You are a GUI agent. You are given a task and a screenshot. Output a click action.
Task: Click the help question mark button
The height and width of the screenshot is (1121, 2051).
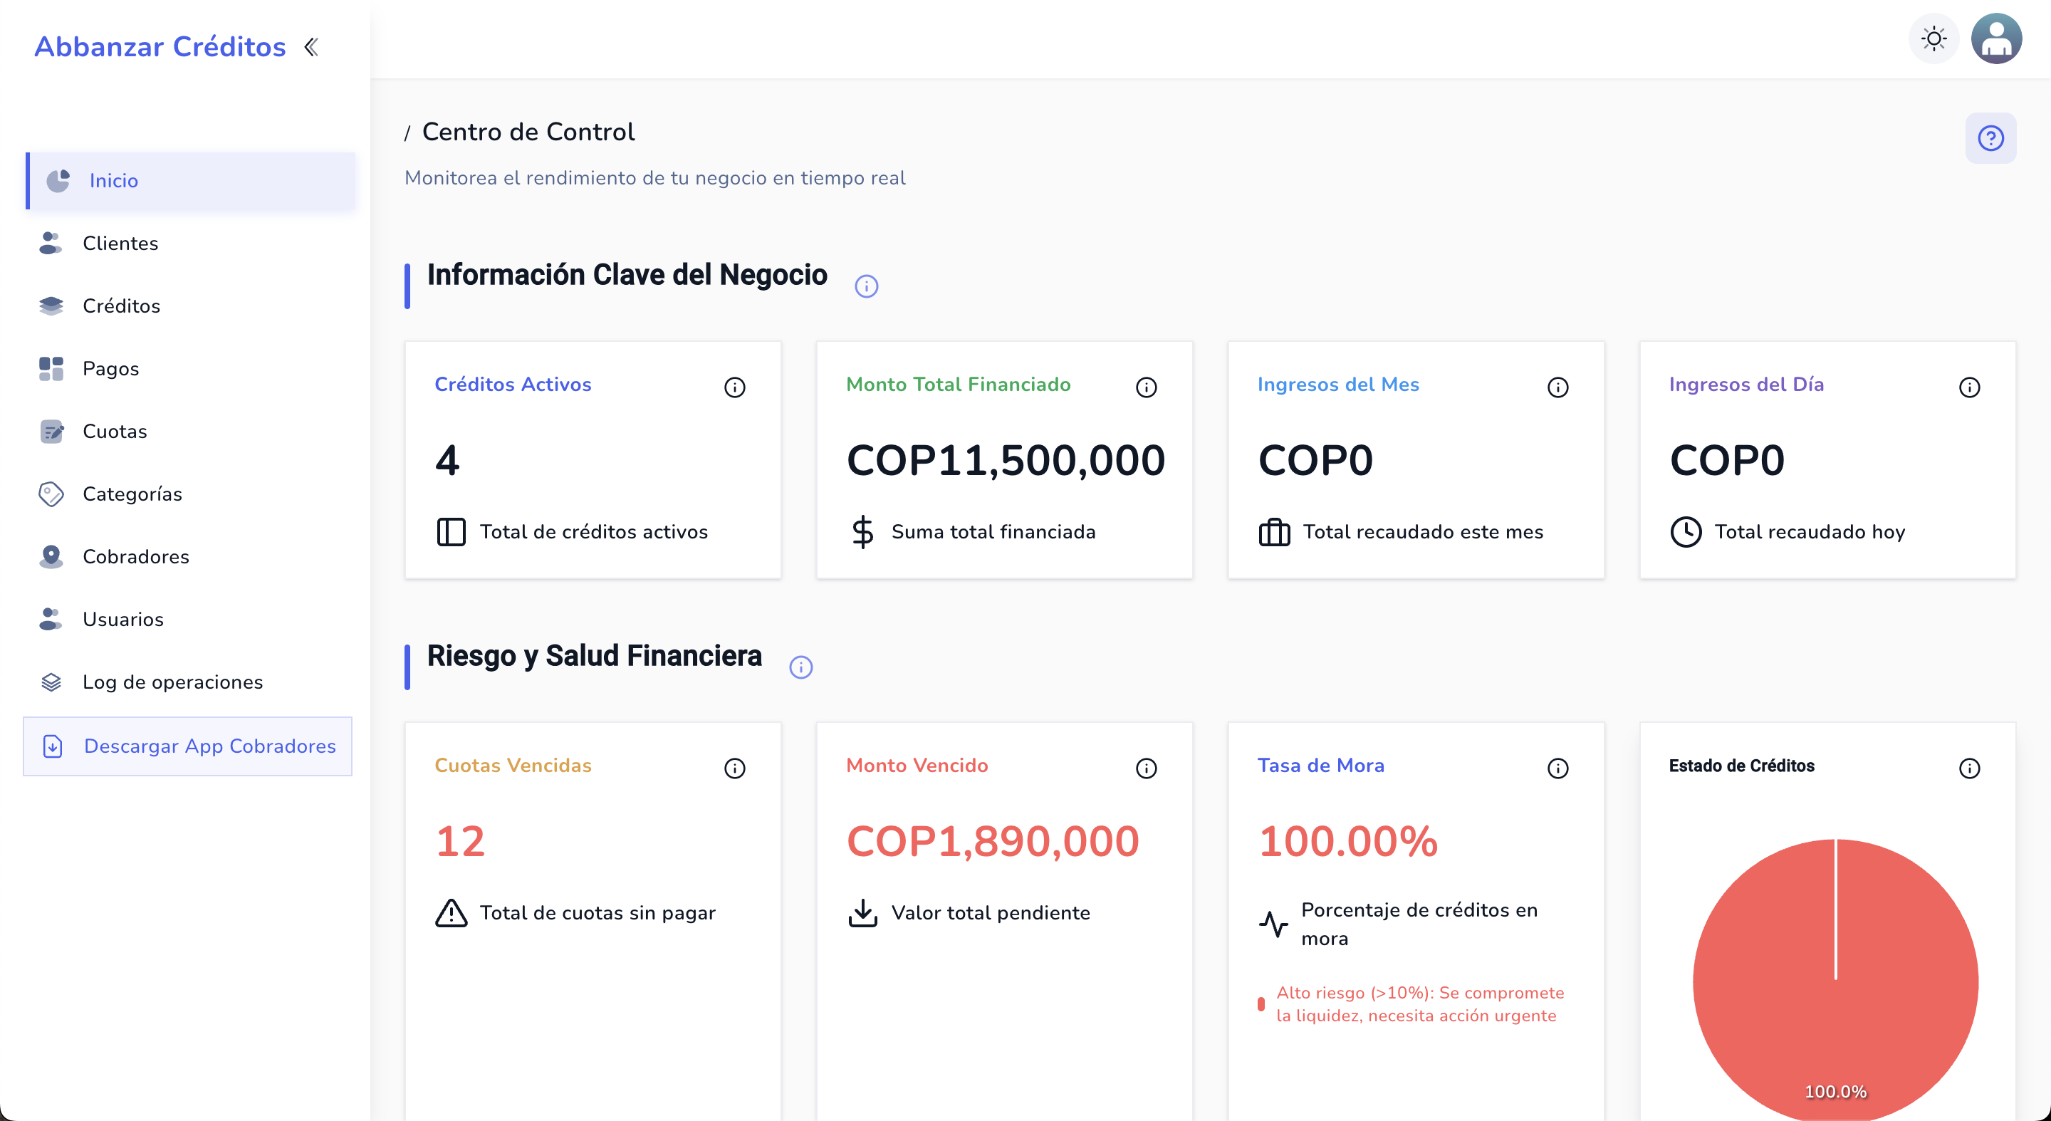[1990, 139]
